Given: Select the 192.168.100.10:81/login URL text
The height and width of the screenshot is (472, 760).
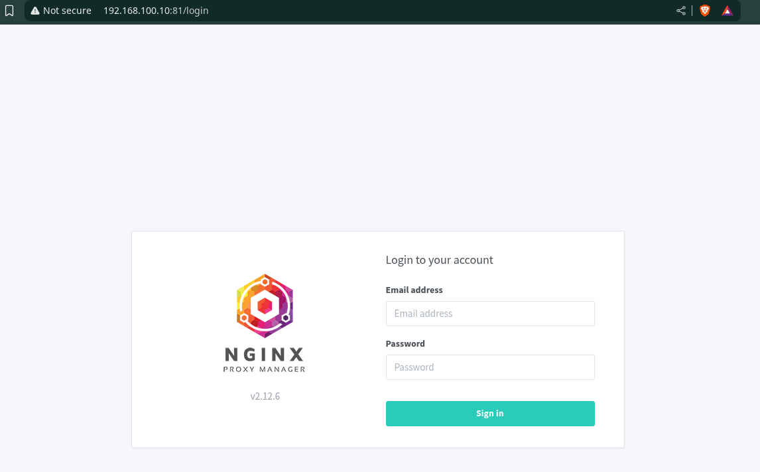Looking at the screenshot, I should pos(156,11).
